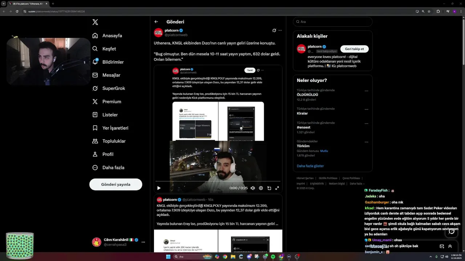
Task: Open the video settings gear
Action: tap(261, 188)
